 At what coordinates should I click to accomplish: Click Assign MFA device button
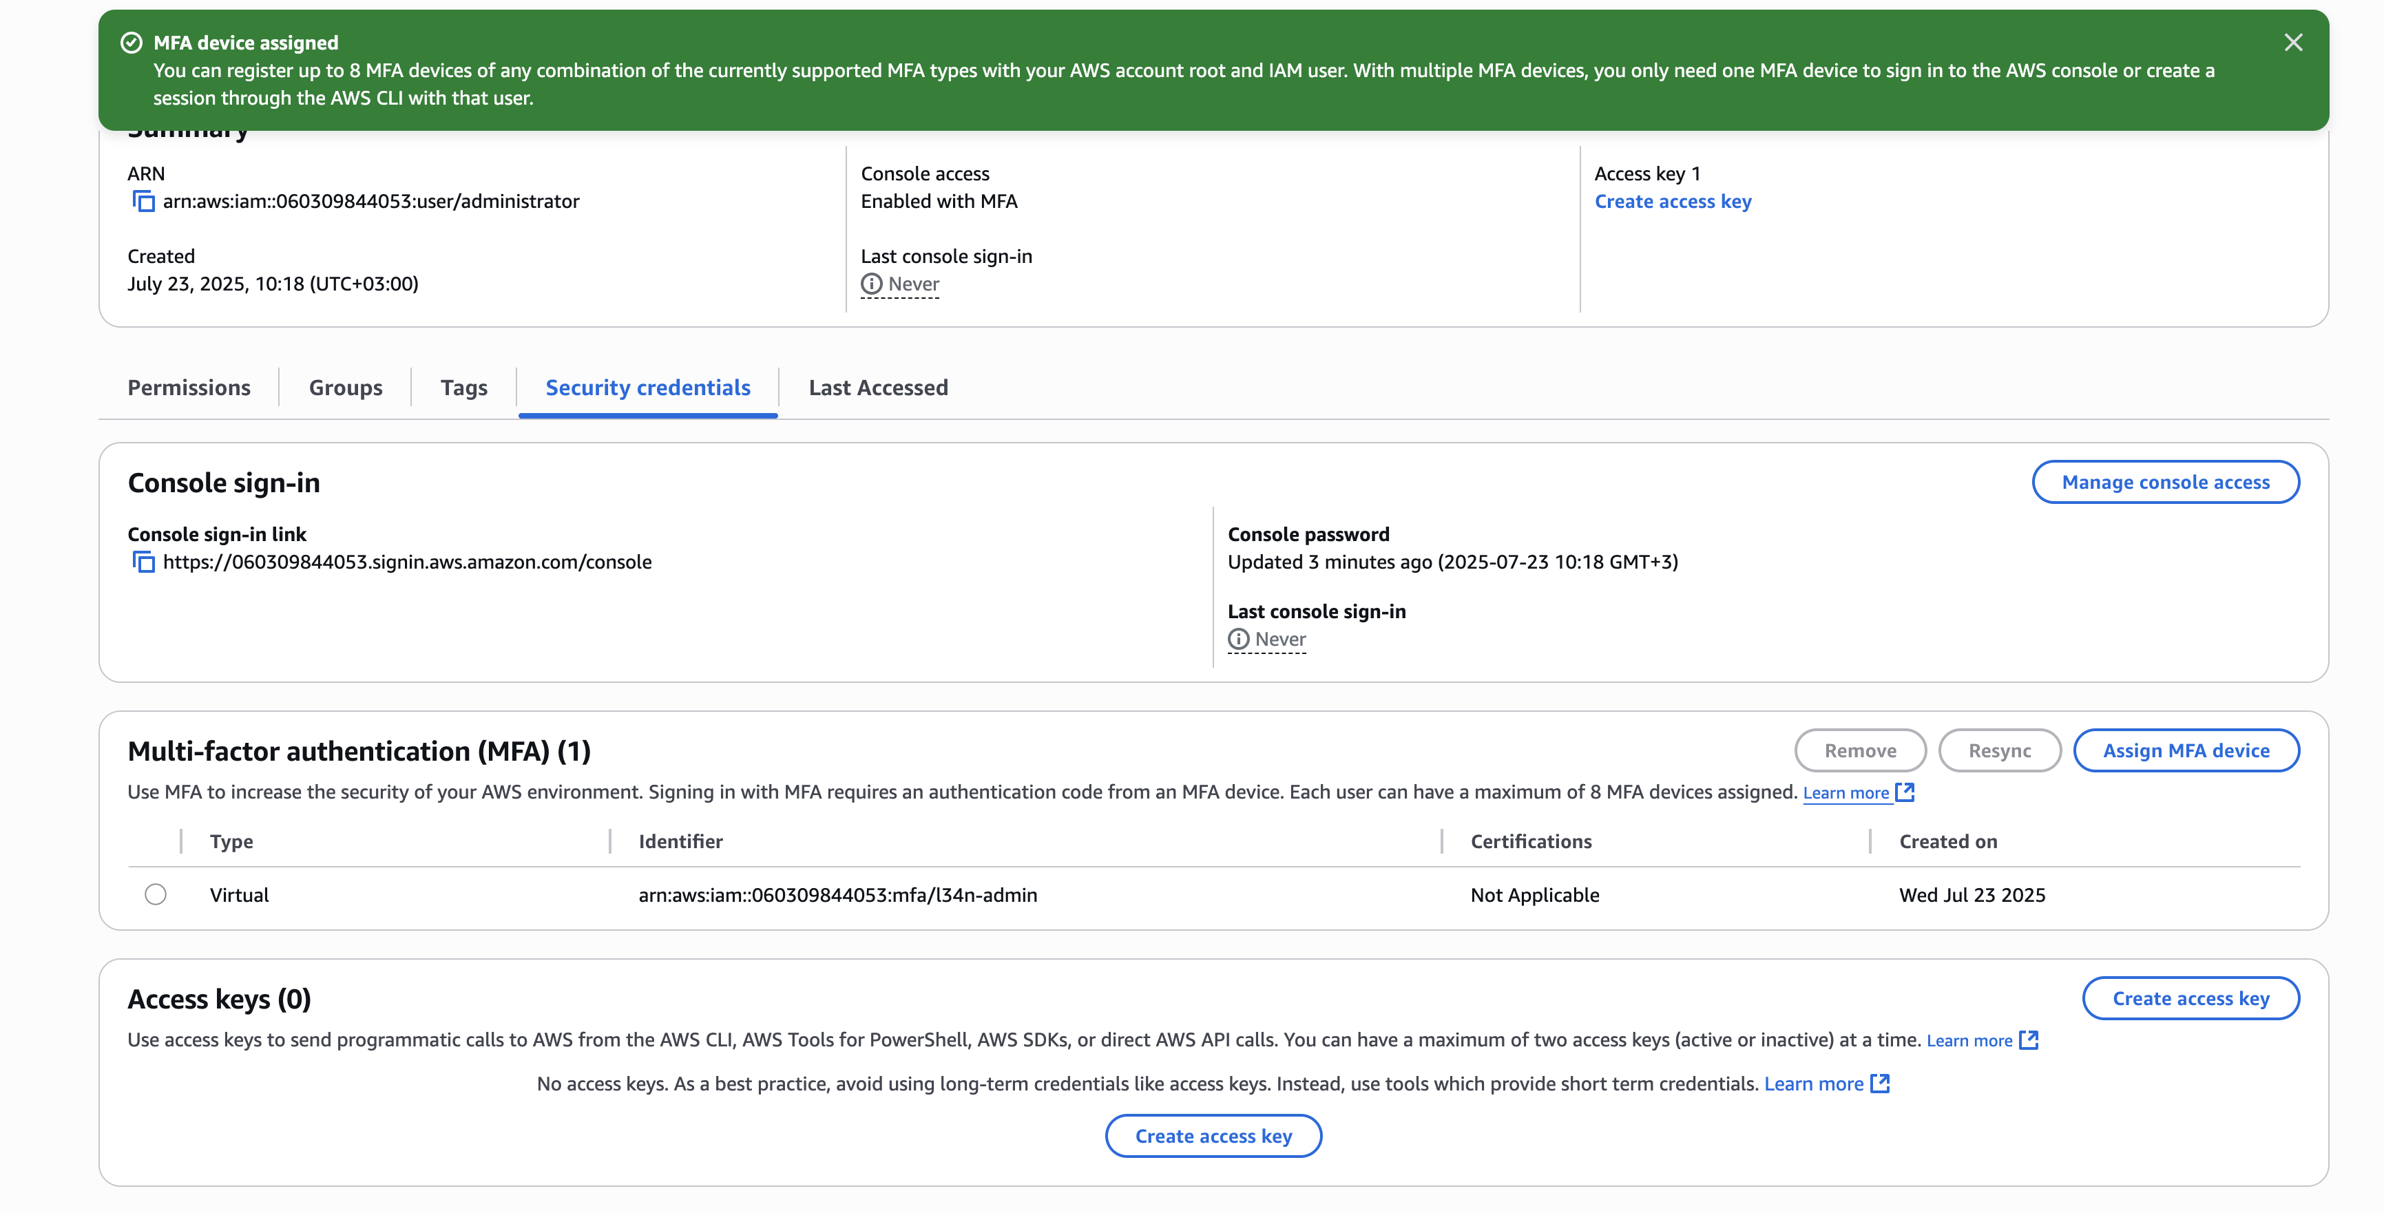(x=2186, y=750)
